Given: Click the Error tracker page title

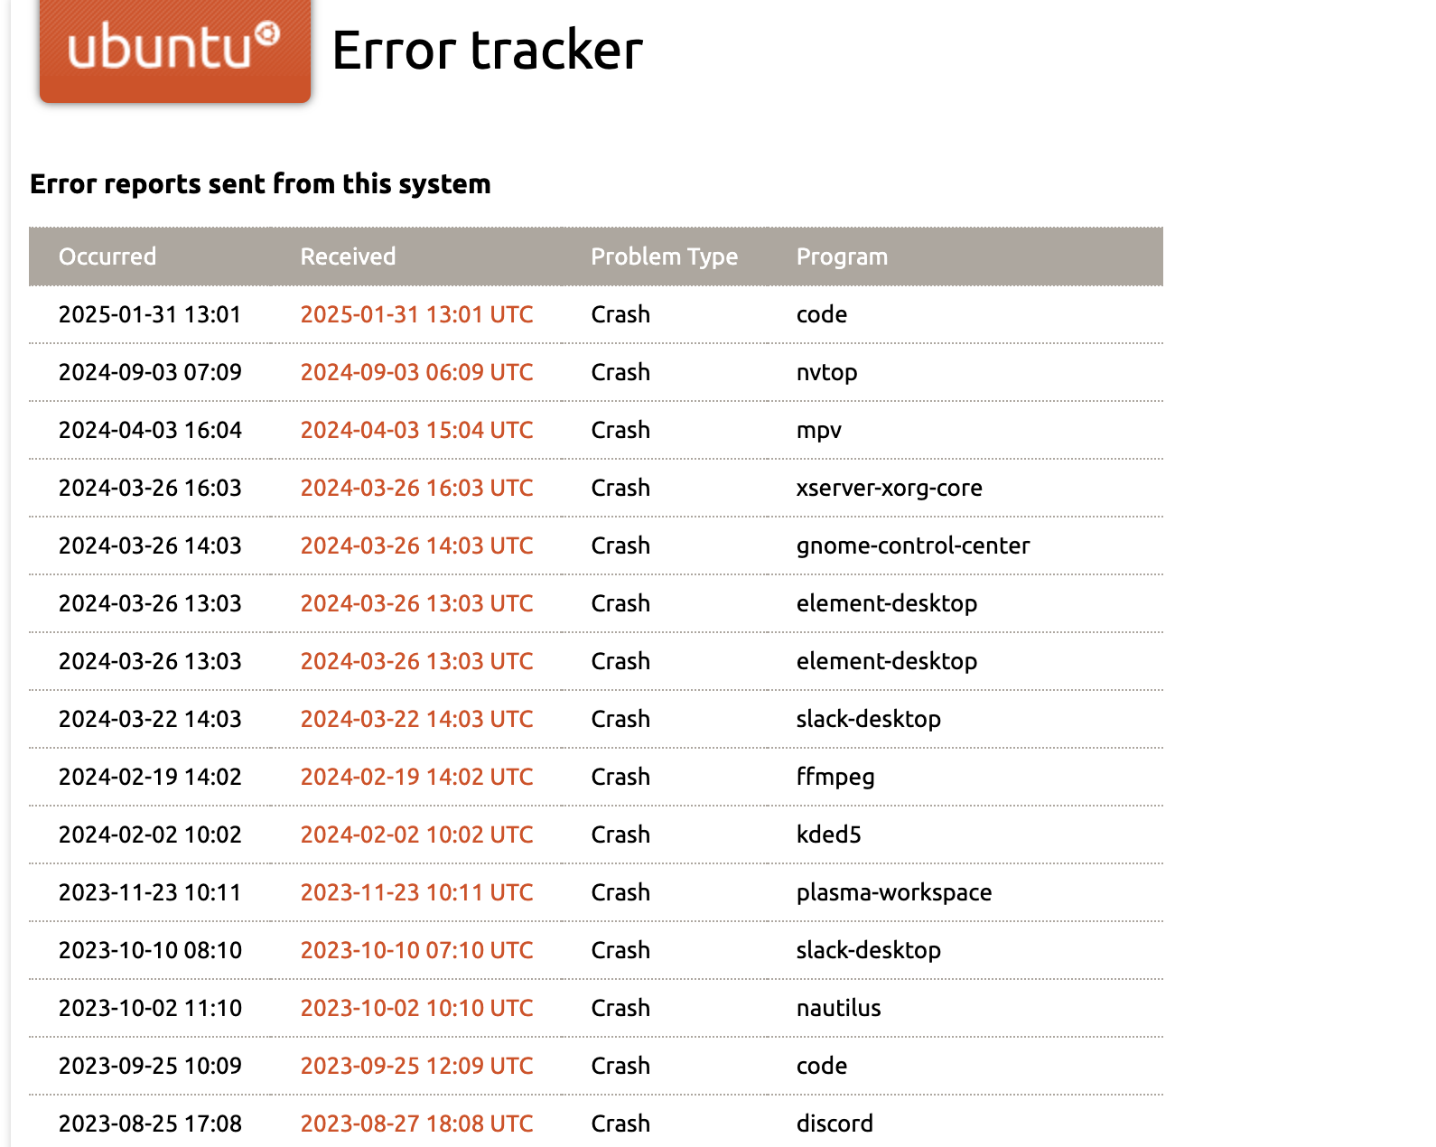Looking at the screenshot, I should pyautogui.click(x=488, y=50).
